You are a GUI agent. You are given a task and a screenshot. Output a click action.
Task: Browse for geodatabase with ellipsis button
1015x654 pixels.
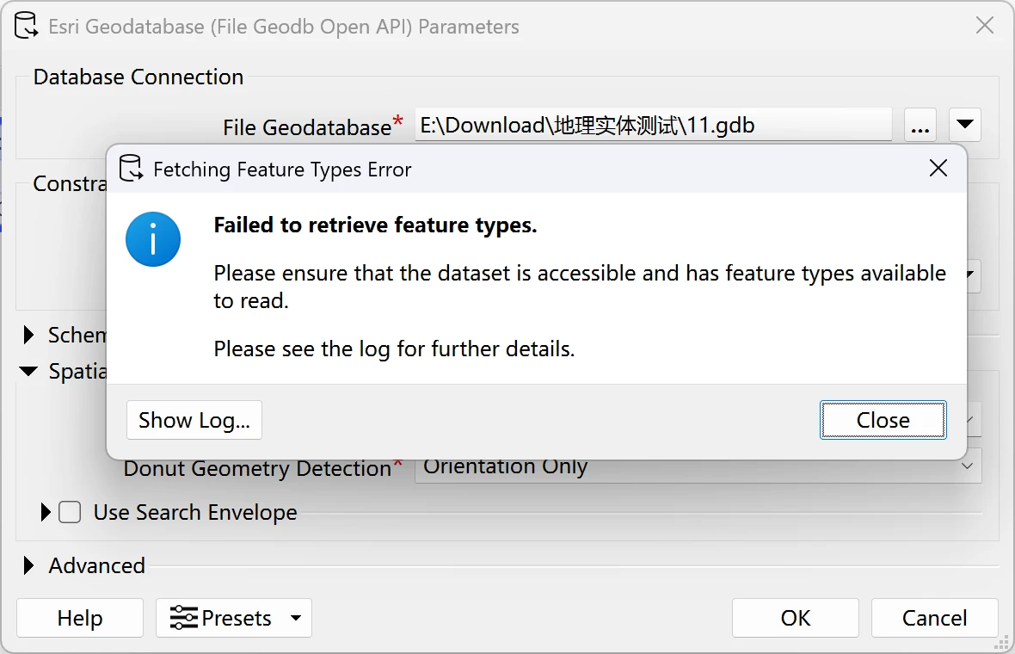(920, 125)
